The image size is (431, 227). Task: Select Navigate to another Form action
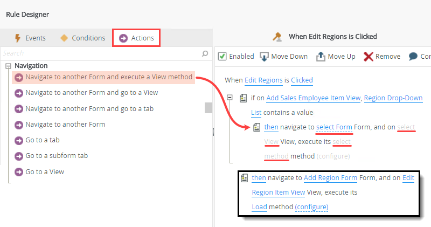(65, 124)
